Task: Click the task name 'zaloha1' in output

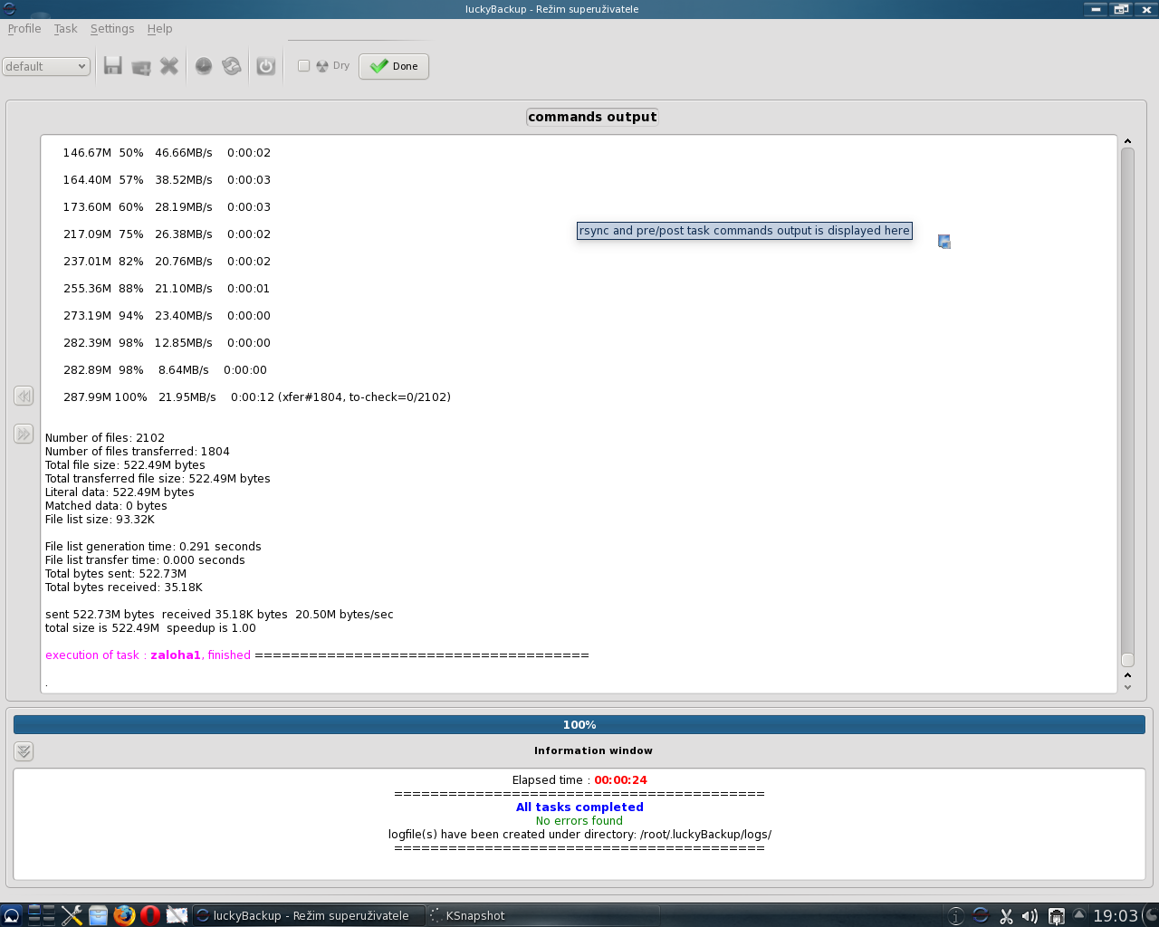Action: (x=176, y=655)
